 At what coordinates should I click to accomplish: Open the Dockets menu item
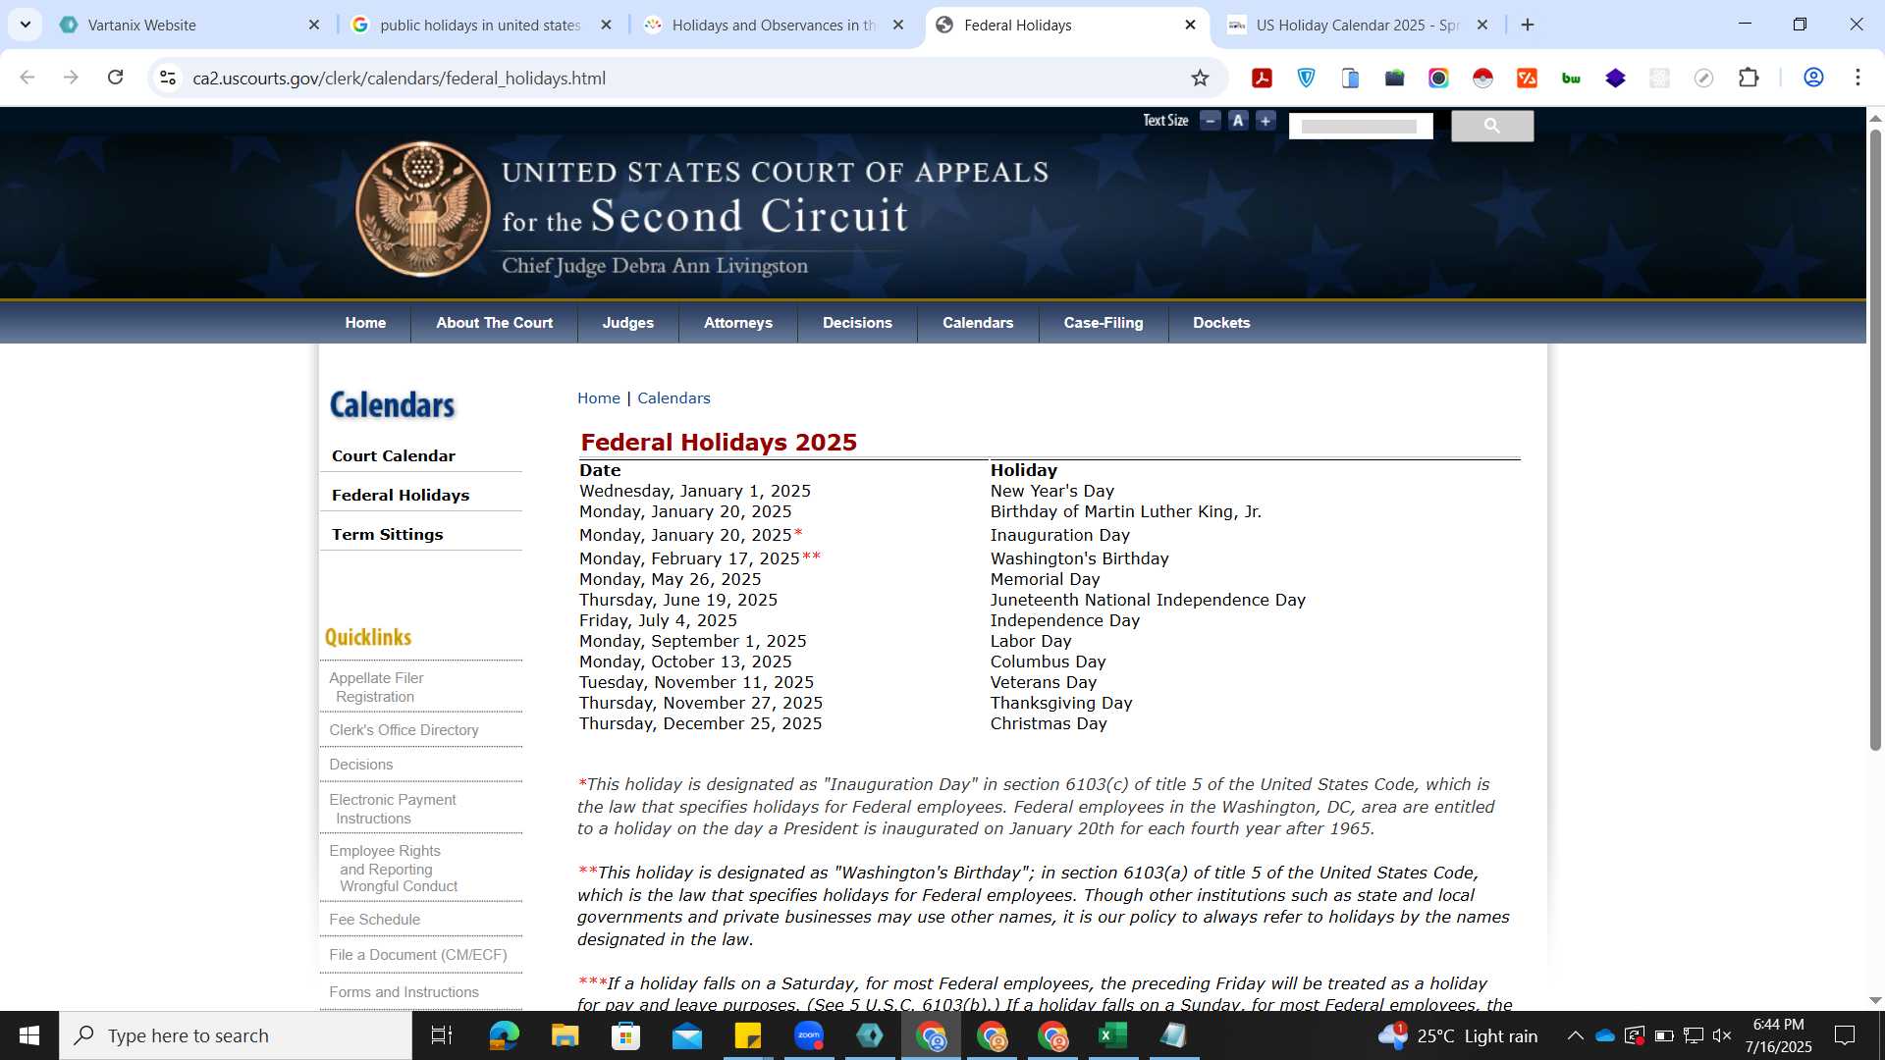[1221, 323]
